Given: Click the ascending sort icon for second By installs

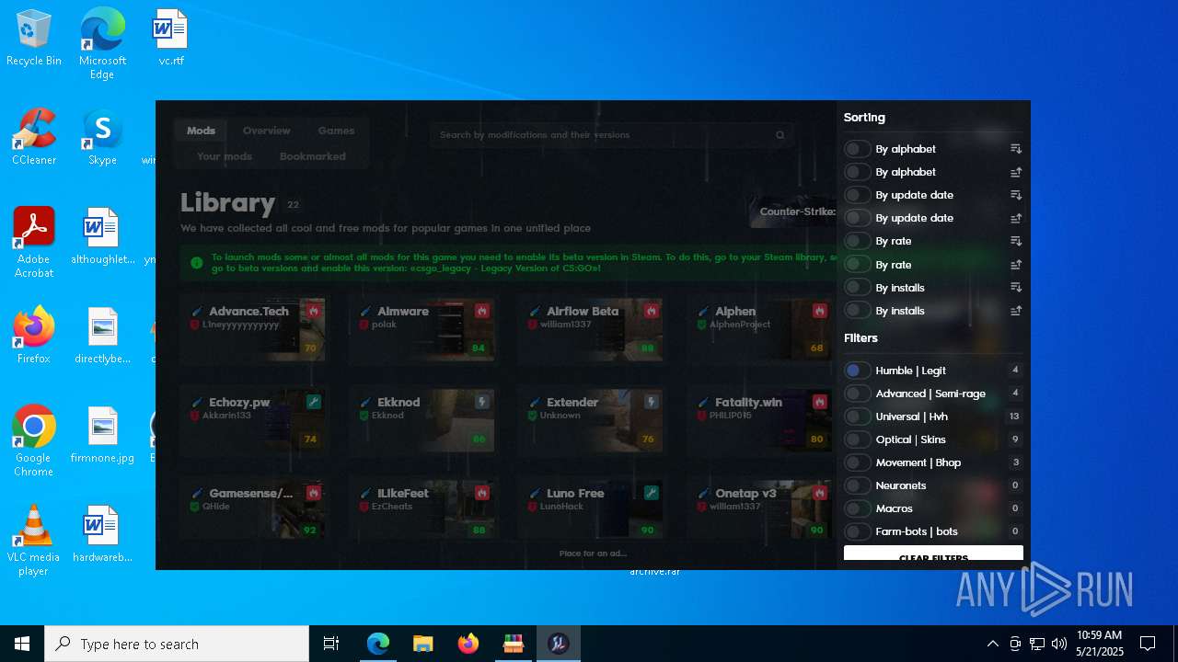Looking at the screenshot, I should click(1016, 311).
